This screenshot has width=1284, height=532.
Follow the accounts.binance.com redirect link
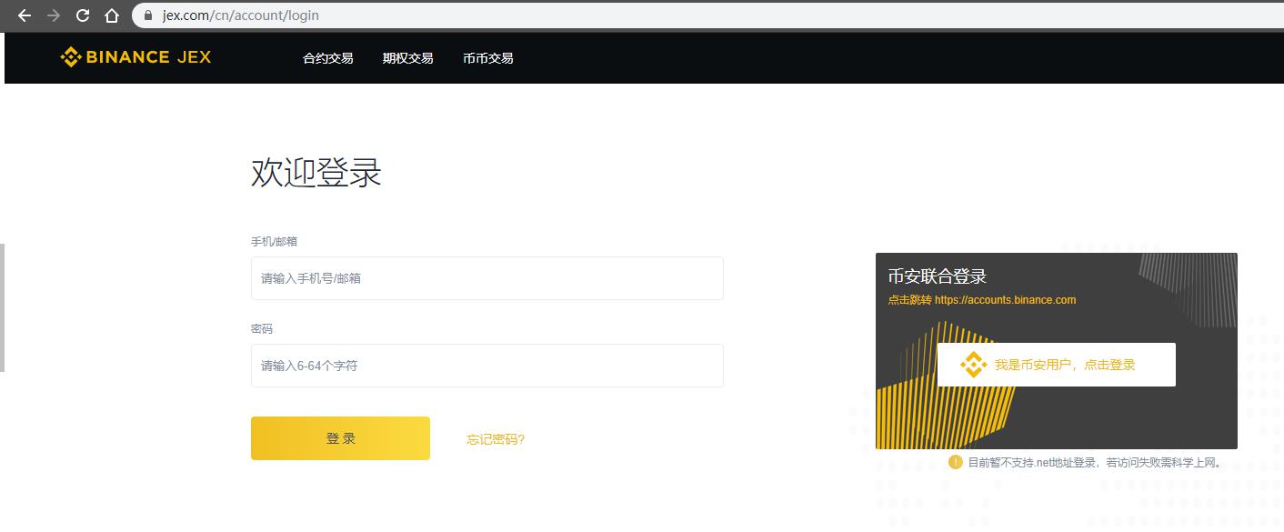(982, 300)
